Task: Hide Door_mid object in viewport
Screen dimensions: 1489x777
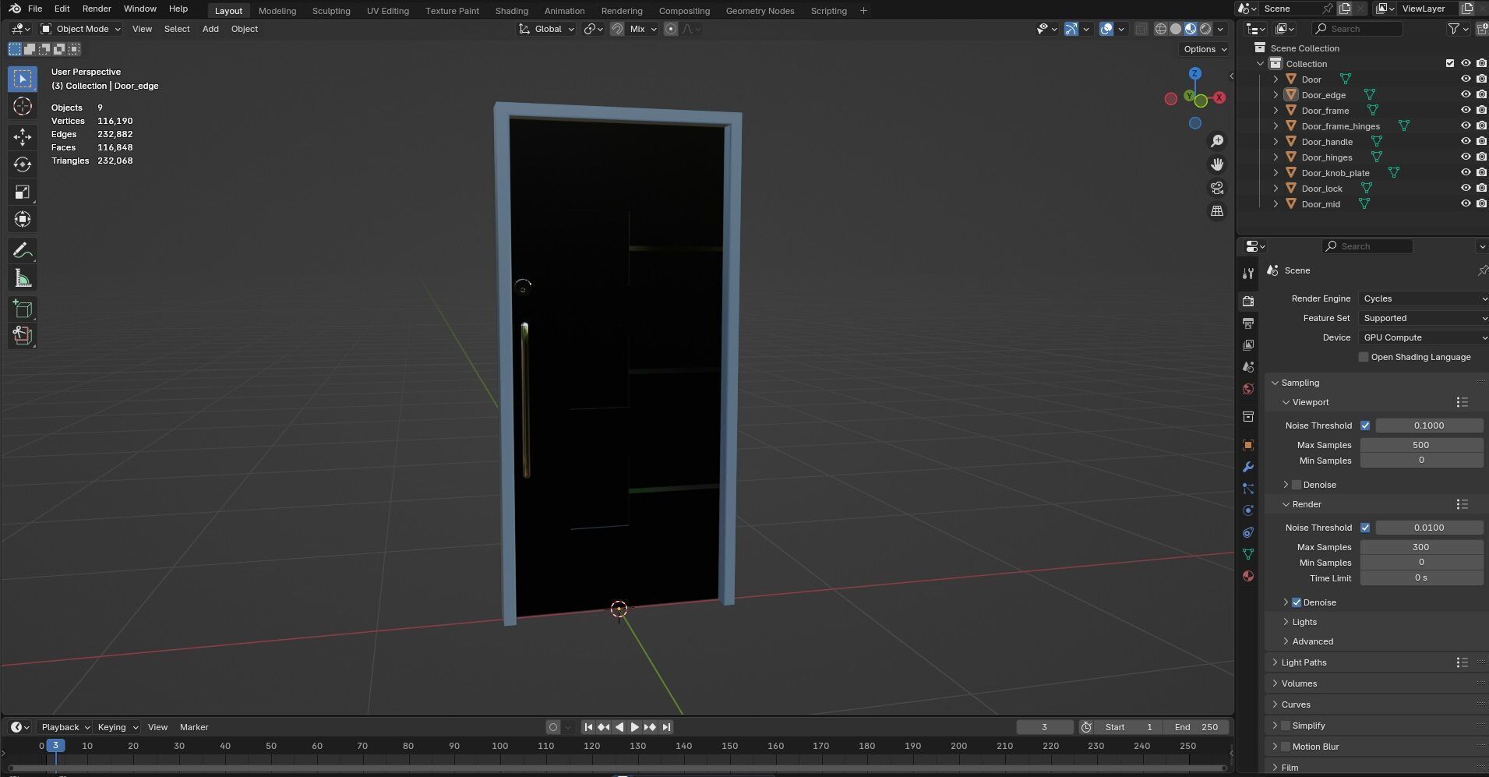Action: 1466,203
